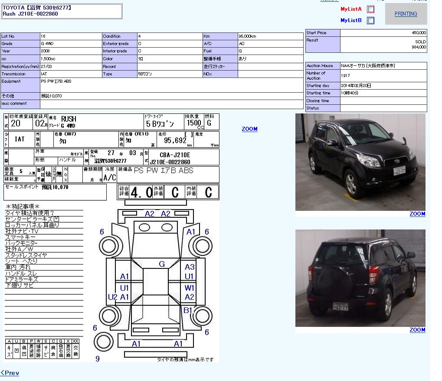Click the PRINTING button
The height and width of the screenshot is (381, 442).
(406, 14)
